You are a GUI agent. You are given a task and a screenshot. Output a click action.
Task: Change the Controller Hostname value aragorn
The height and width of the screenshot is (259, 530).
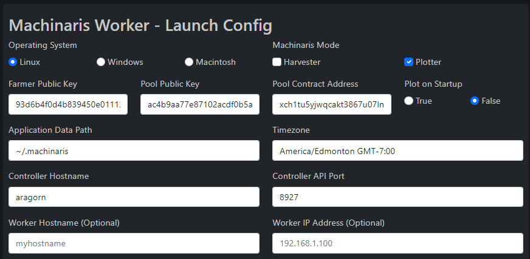[134, 197]
